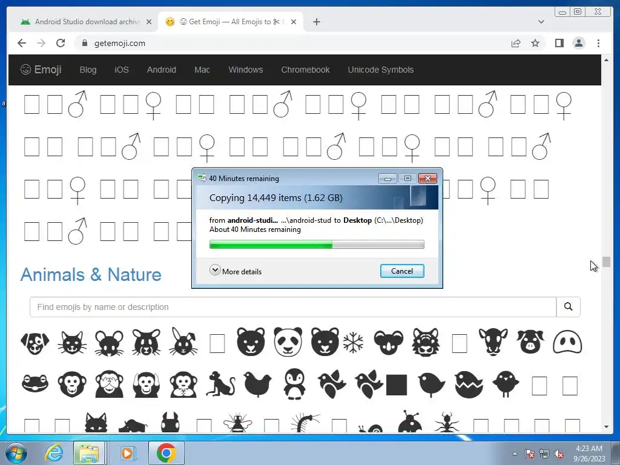Close the Get Emoji tab
The height and width of the screenshot is (465, 620).
pos(294,22)
